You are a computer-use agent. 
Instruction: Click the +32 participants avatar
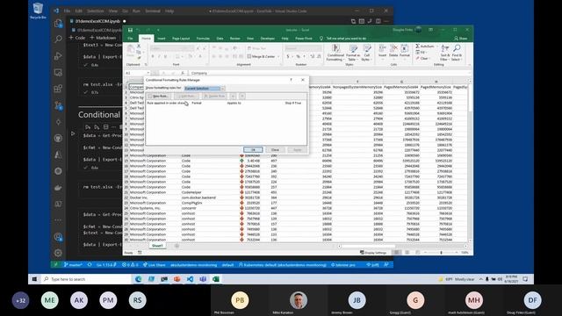point(20,300)
